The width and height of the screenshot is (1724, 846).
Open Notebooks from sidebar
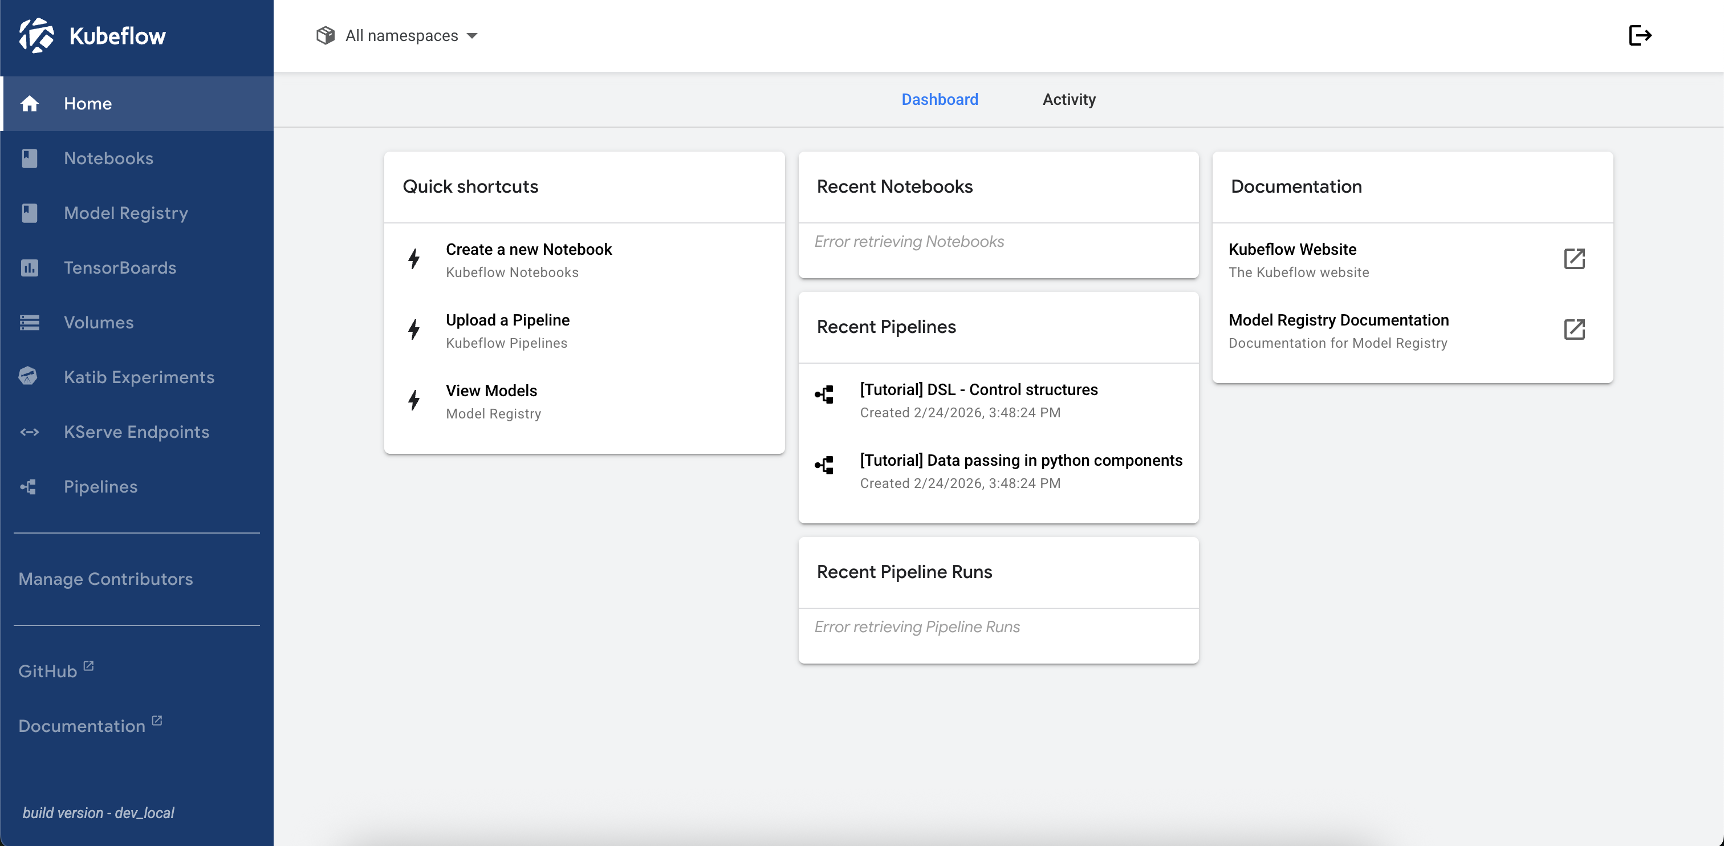[136, 158]
